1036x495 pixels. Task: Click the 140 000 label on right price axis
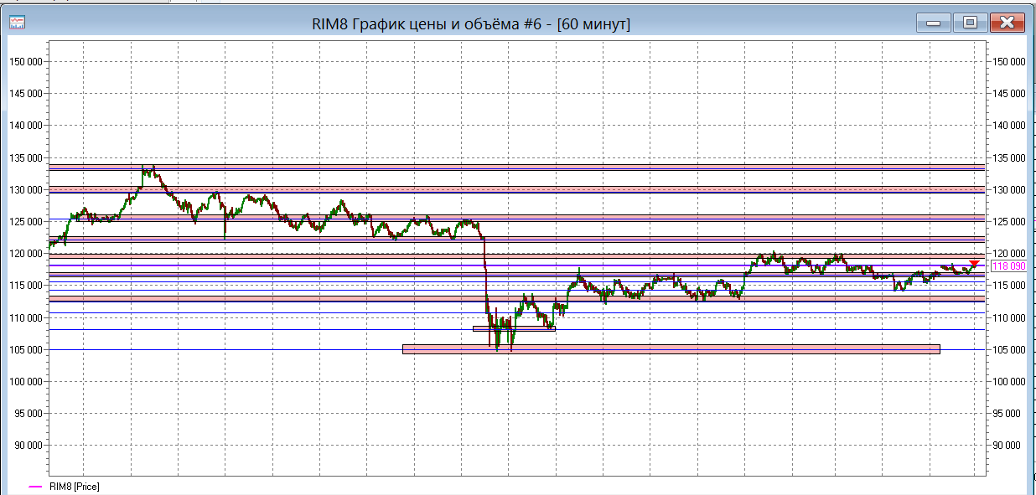1008,125
